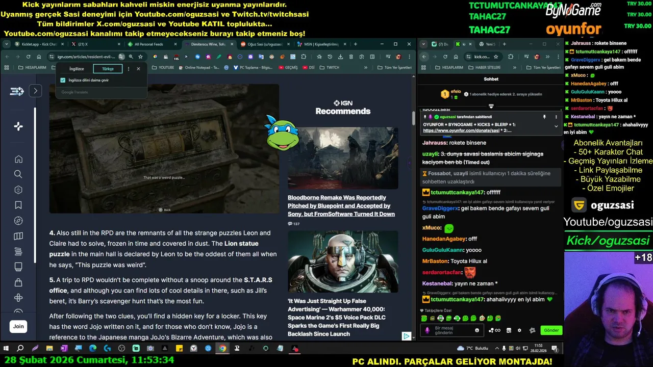Open HESAPLARIM bookmark folder in left browser
The height and width of the screenshot is (367, 653).
[x=32, y=67]
